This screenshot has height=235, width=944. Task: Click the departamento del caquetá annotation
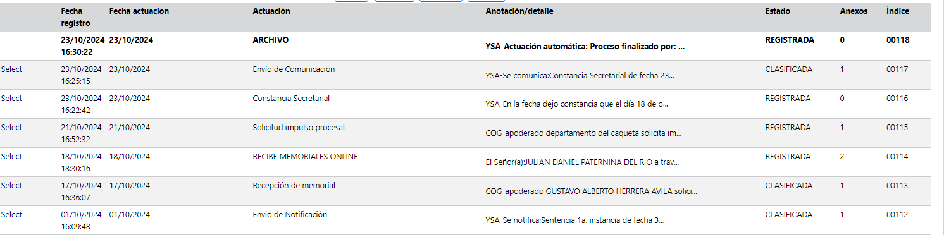point(583,133)
